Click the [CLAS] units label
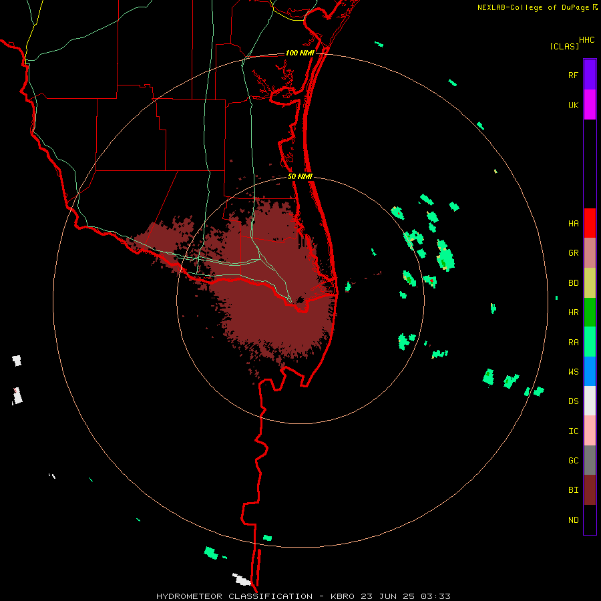The width and height of the screenshot is (601, 601). pyautogui.click(x=564, y=46)
